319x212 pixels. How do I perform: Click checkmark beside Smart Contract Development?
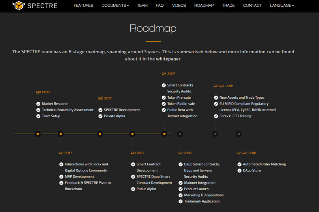(x=133, y=164)
